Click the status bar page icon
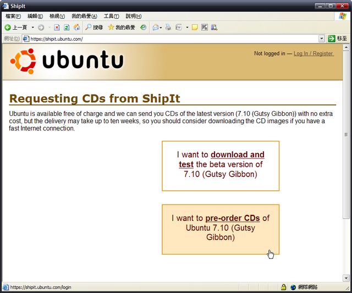 click(5, 287)
